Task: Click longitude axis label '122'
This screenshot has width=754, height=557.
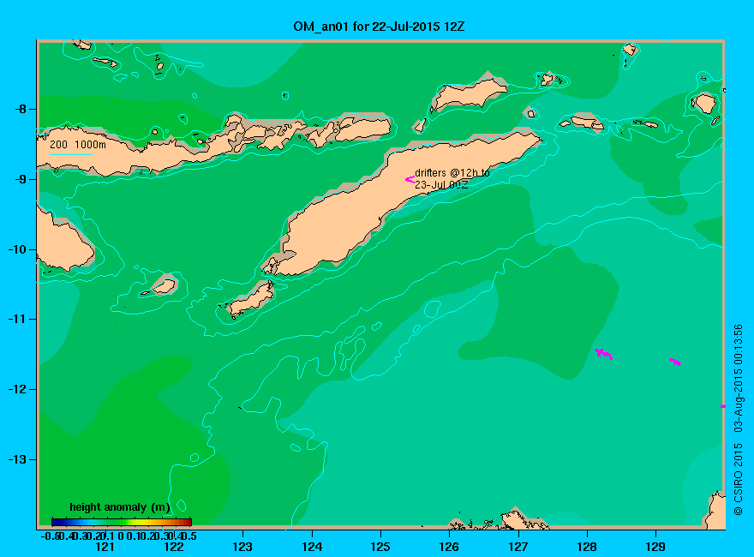Action: (174, 547)
